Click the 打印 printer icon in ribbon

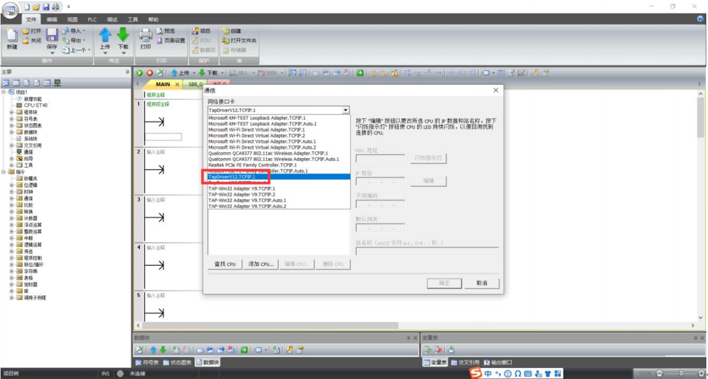[145, 35]
